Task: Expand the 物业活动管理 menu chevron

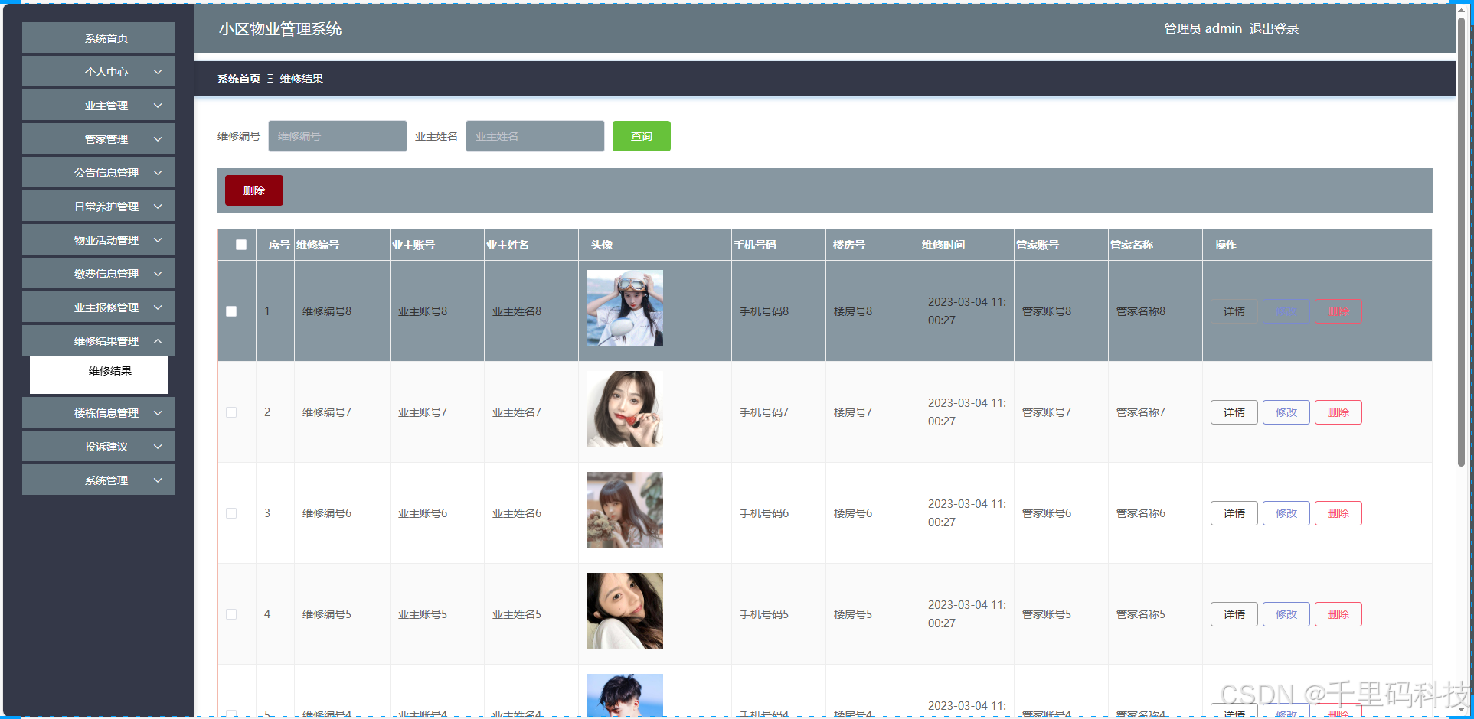Action: click(x=158, y=240)
